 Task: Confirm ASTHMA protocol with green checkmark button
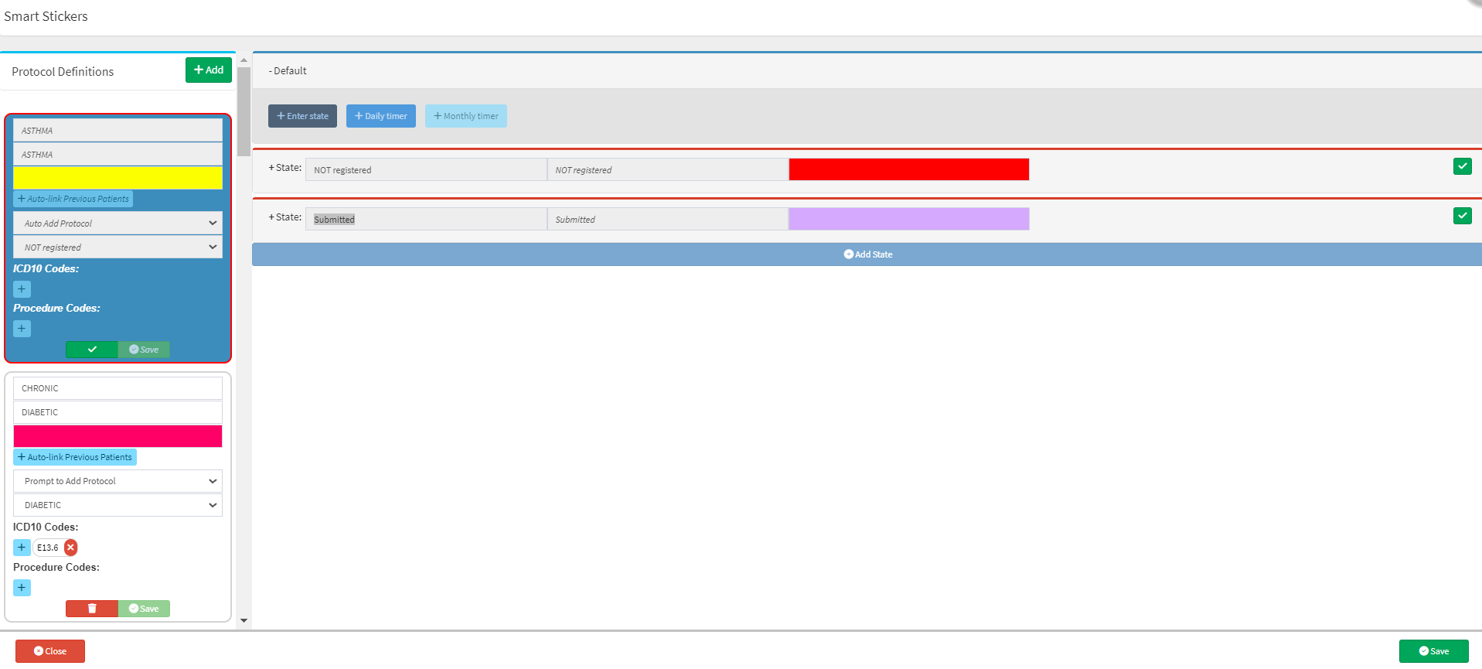click(x=92, y=350)
